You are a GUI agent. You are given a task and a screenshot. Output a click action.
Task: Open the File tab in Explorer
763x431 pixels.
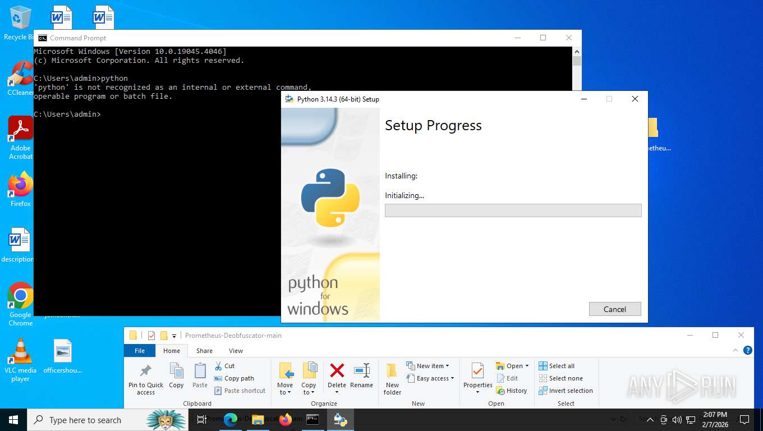point(140,351)
